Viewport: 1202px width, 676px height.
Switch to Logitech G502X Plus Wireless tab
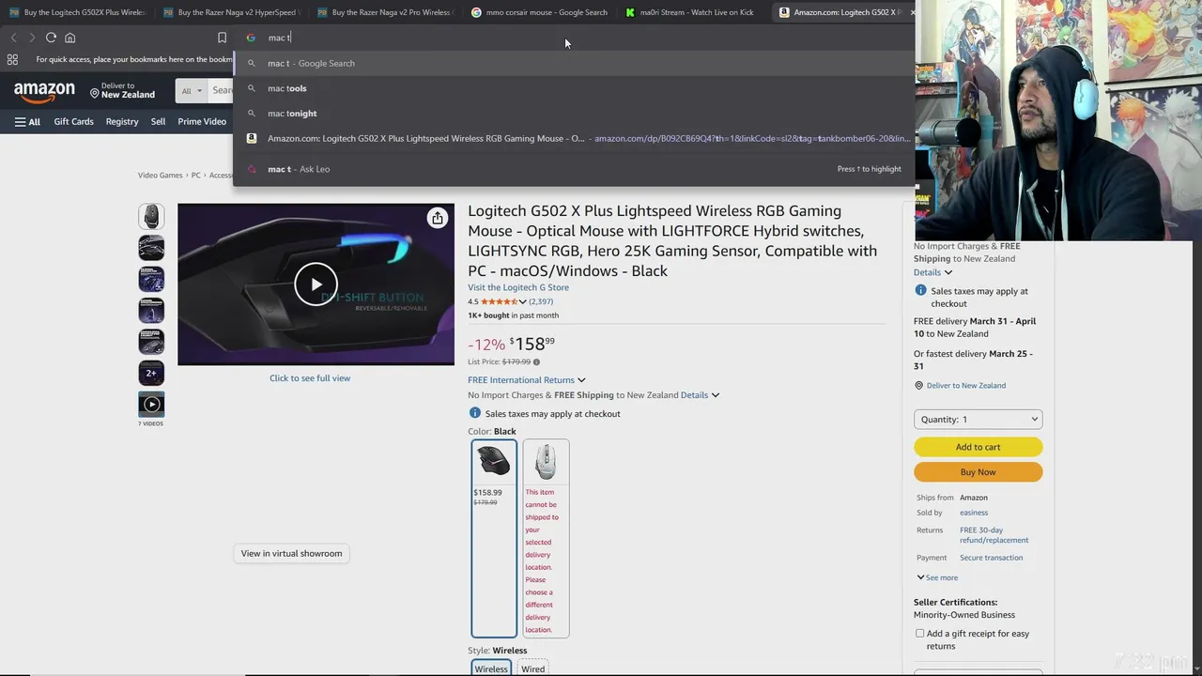click(77, 12)
